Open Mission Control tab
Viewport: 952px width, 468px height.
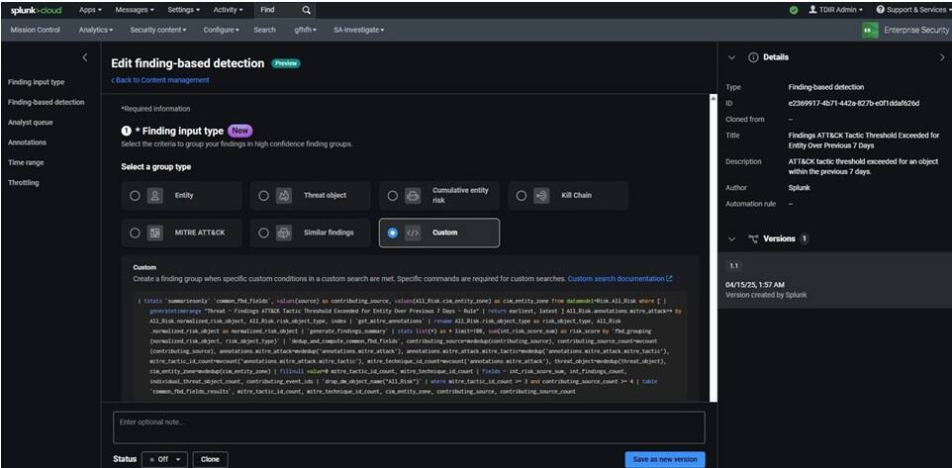[x=36, y=30]
